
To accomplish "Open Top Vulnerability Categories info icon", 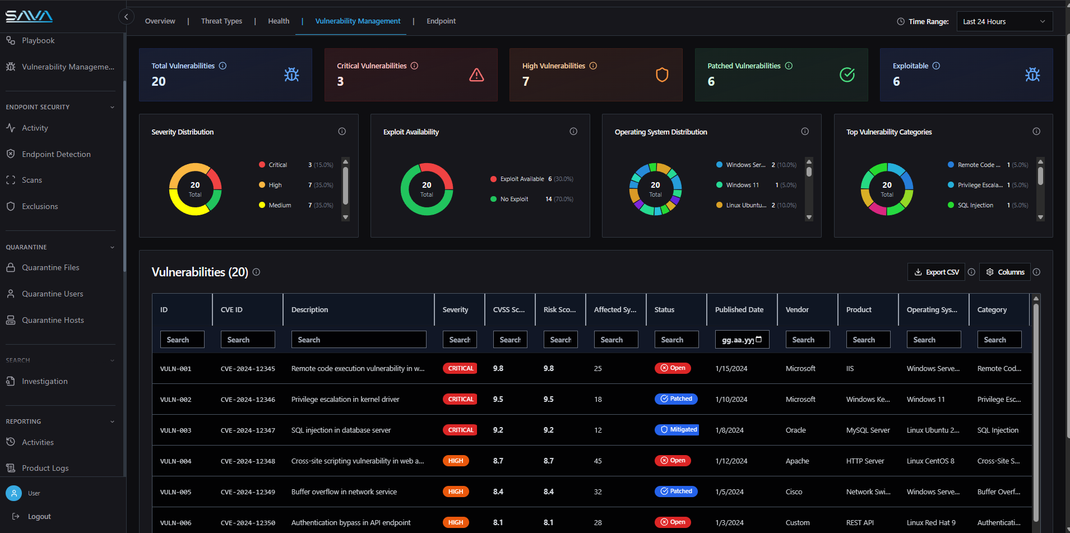I will [x=1036, y=131].
